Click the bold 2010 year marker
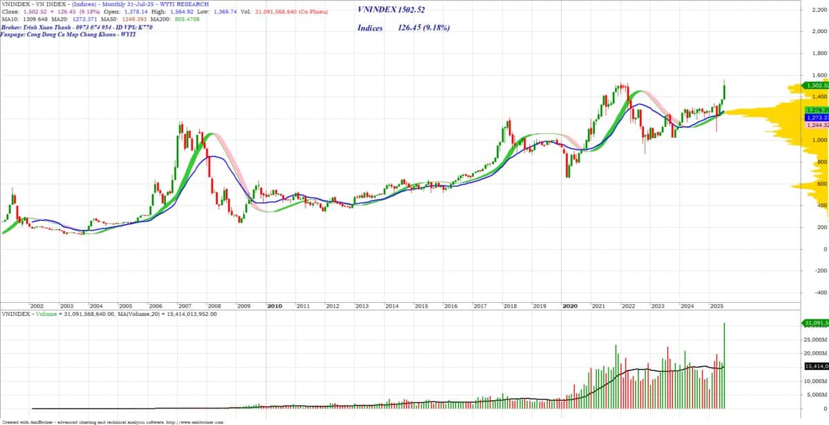This screenshot has height=425, width=829. click(274, 306)
